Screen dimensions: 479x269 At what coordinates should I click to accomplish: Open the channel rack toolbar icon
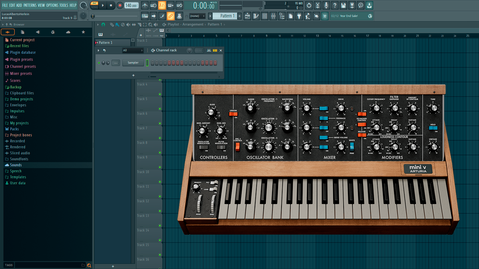point(265,16)
